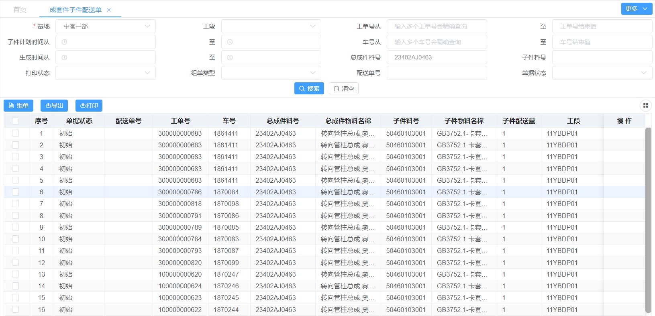Open the 打印状态 dropdown
This screenshot has width=655, height=316.
pyautogui.click(x=106, y=73)
